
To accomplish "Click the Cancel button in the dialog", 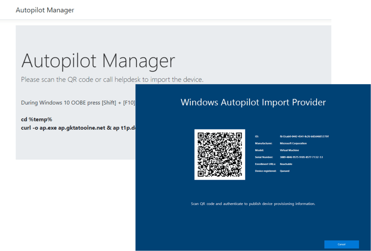I will 341,244.
